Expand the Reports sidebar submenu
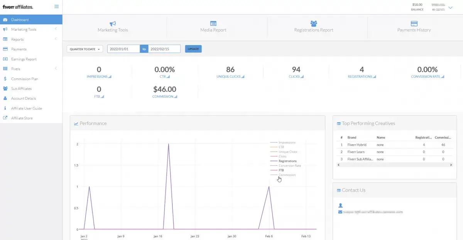Screen dimensions: 463x240 [17, 40]
